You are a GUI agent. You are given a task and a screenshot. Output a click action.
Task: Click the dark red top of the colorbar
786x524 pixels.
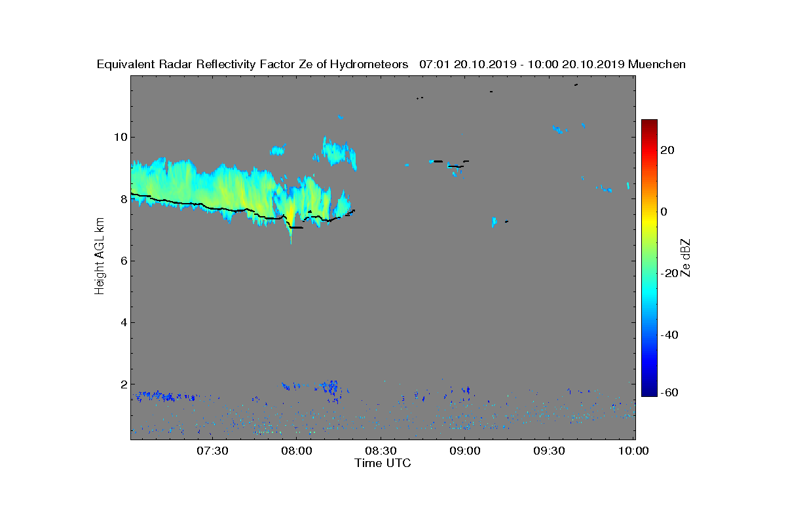tap(649, 123)
